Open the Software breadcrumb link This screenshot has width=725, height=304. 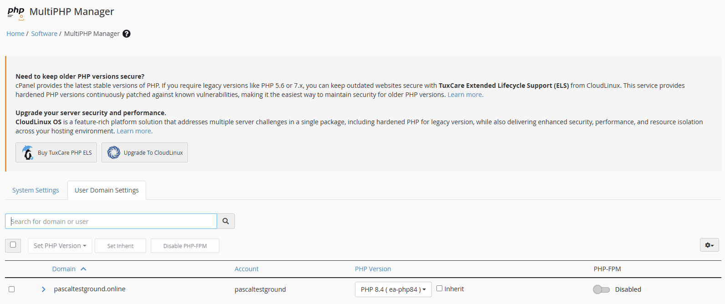click(44, 34)
